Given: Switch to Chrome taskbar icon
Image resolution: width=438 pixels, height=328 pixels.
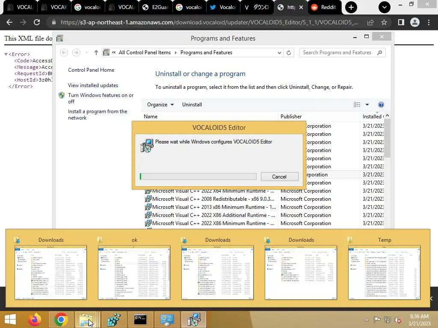Looking at the screenshot, I should point(61,319).
